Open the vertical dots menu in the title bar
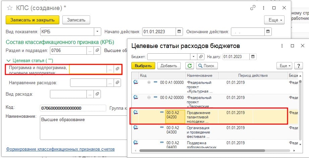Image resolution: width=309 pixels, height=158 pixels. 263,7
